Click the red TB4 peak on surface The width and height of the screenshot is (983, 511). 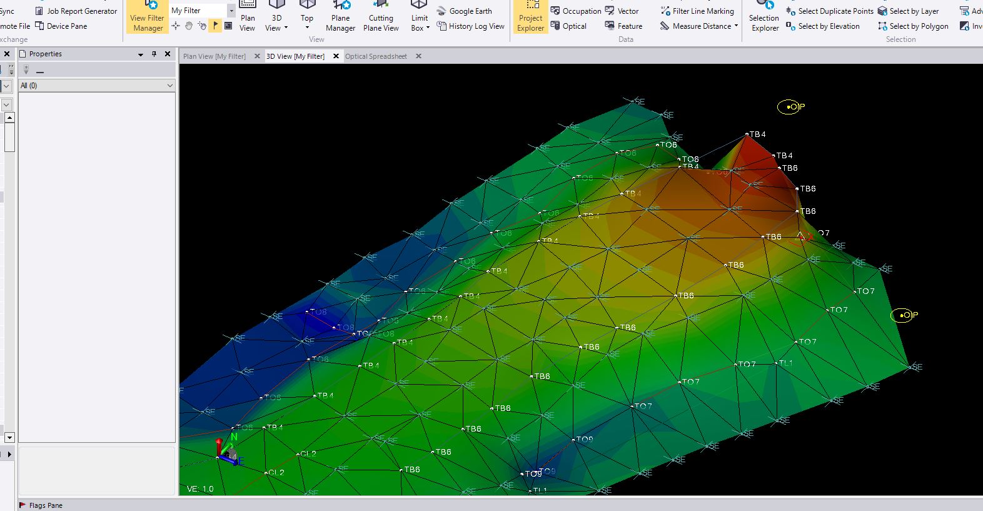747,134
